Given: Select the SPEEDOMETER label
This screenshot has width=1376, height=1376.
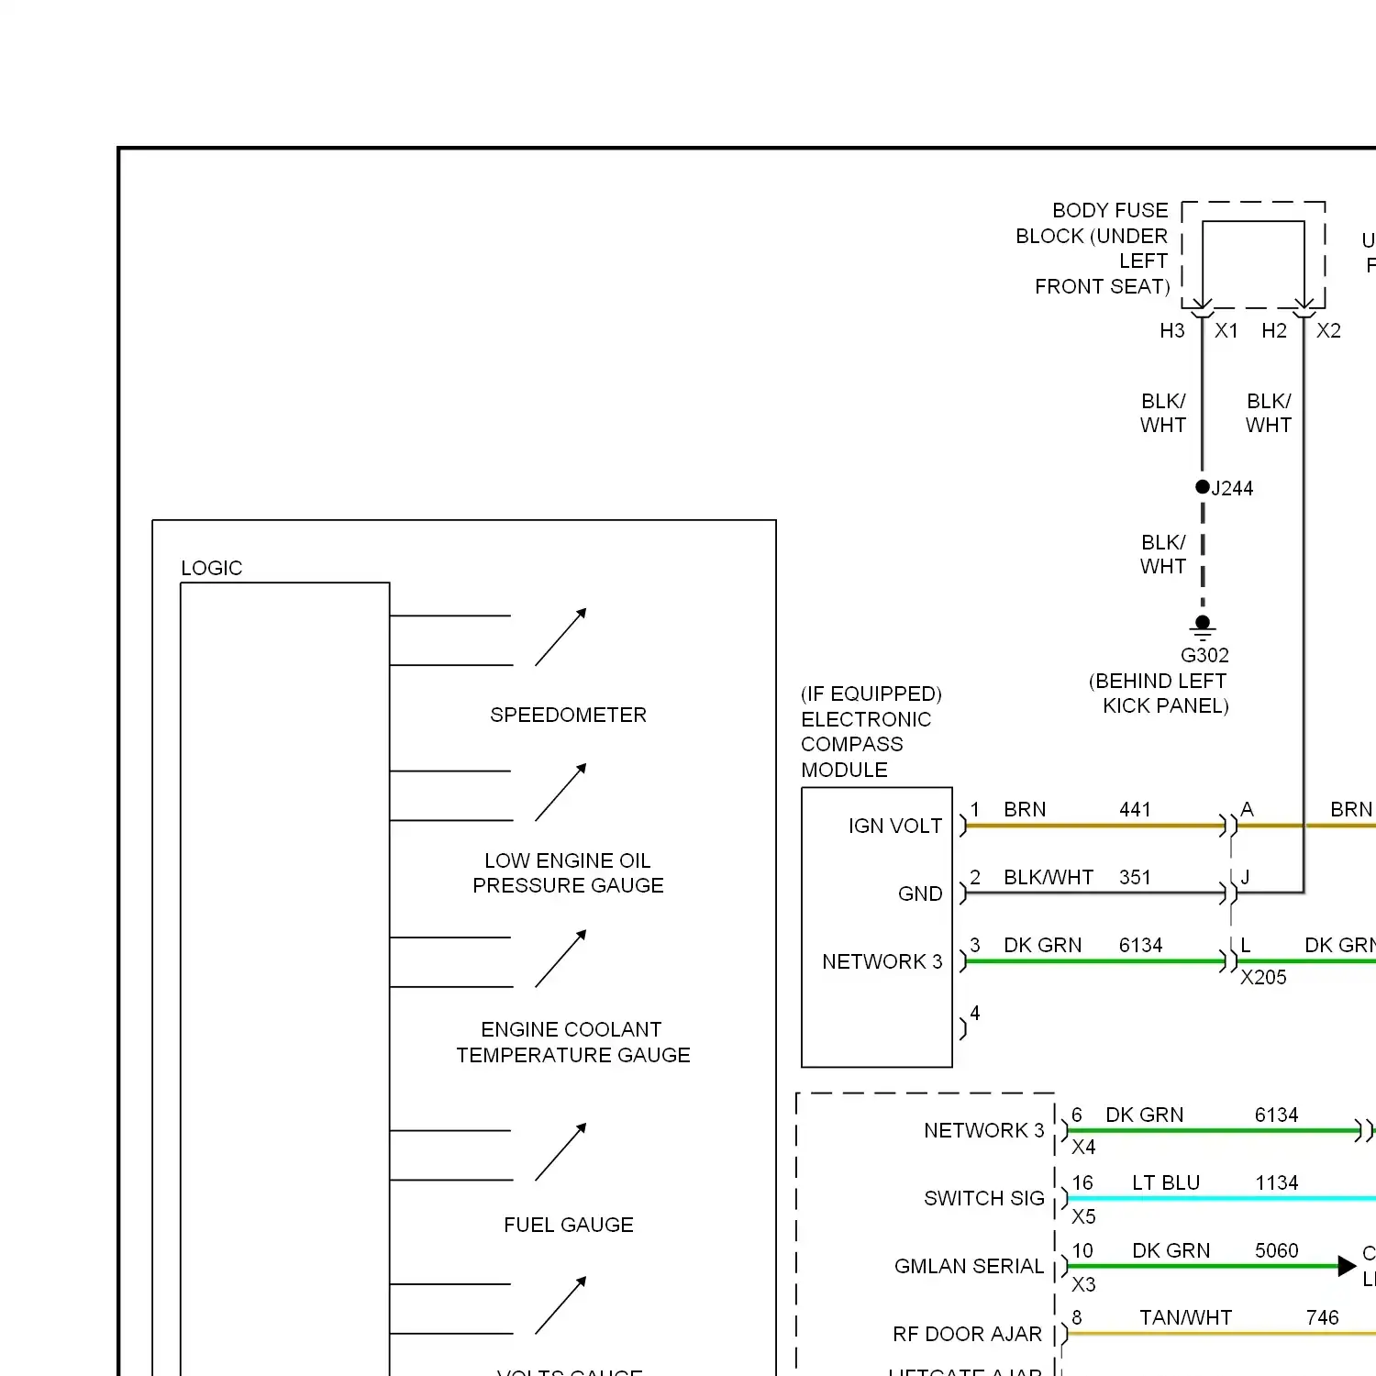Looking at the screenshot, I should [568, 715].
